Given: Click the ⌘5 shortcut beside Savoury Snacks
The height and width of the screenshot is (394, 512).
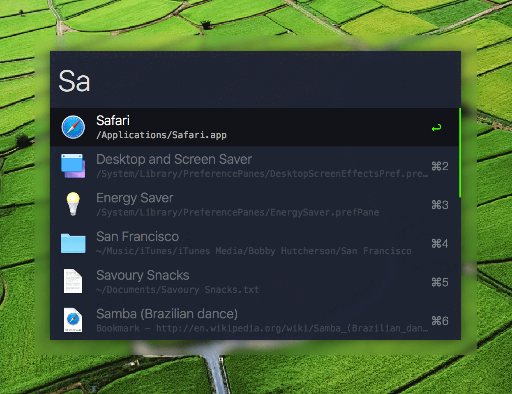Looking at the screenshot, I should [440, 282].
